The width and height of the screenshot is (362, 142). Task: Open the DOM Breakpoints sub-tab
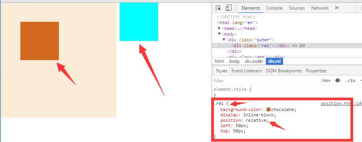click(284, 71)
